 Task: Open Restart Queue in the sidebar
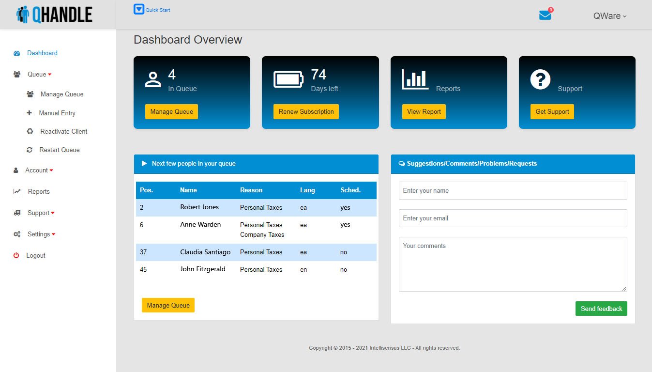coord(59,150)
